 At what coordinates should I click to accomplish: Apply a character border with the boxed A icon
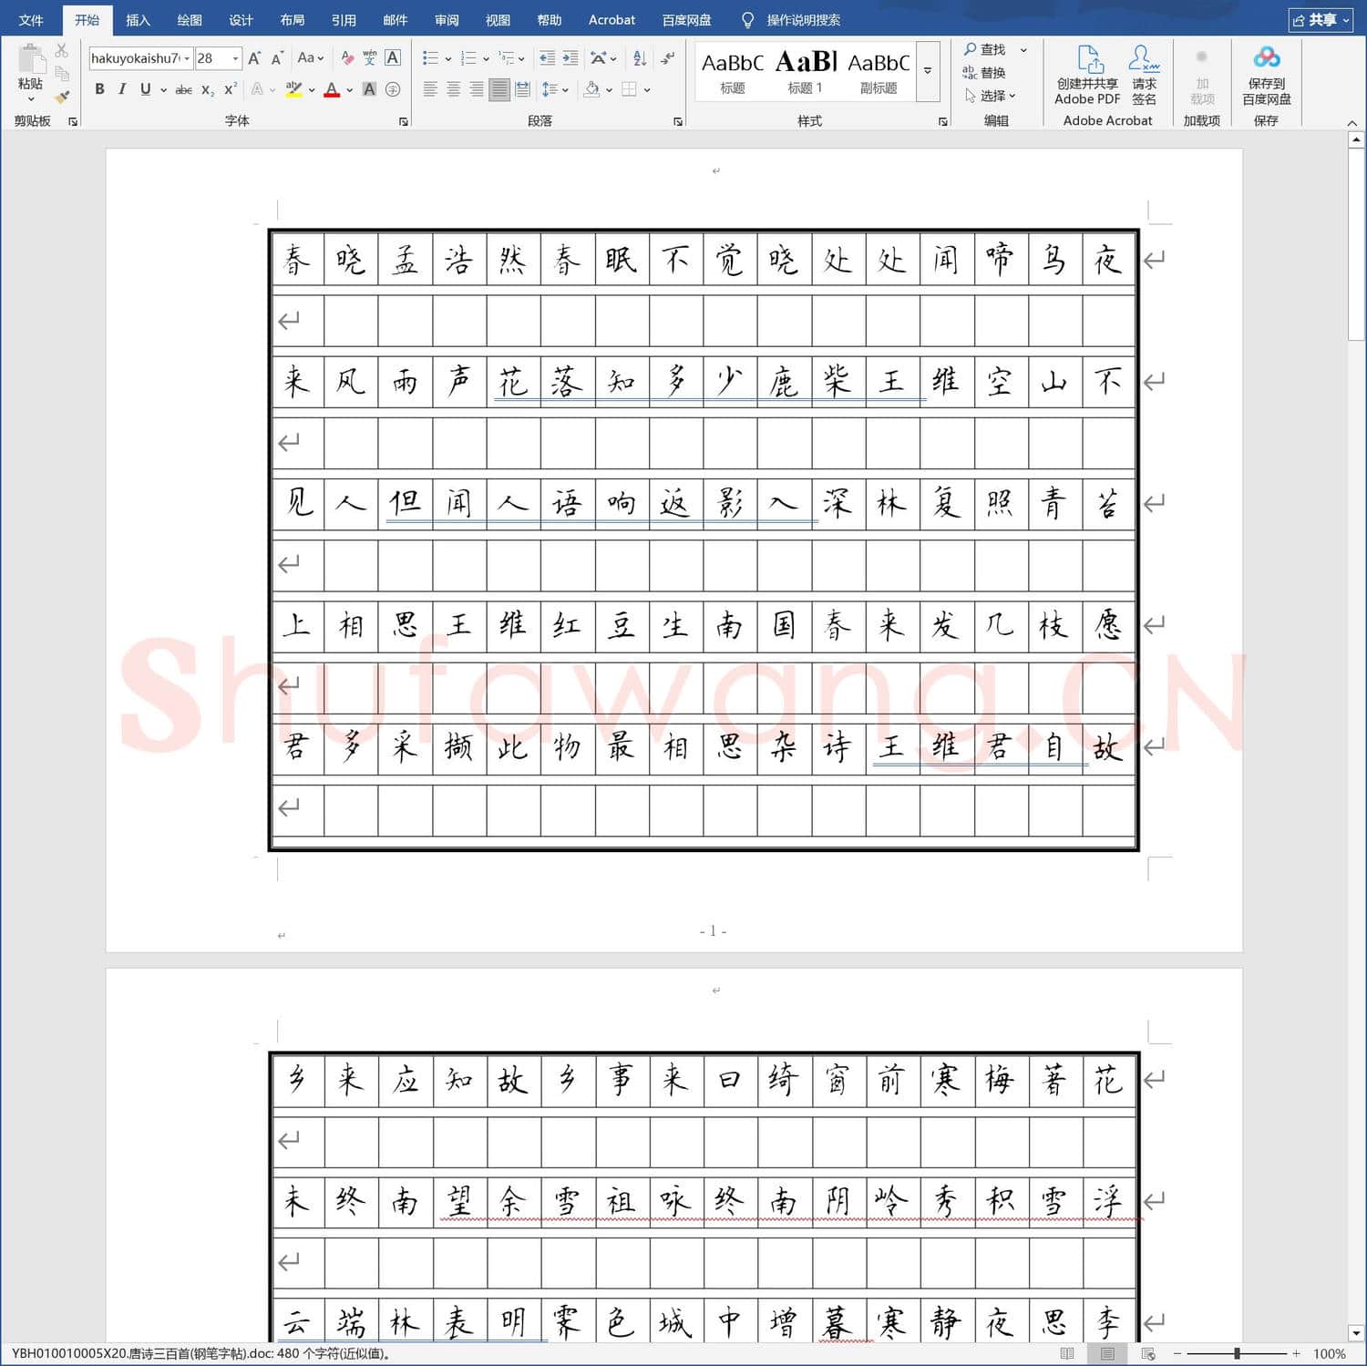pos(393,58)
